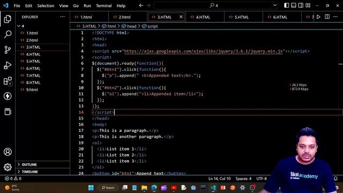Image resolution: width=343 pixels, height=193 pixels.
Task: Open the Selection menu
Action: pyautogui.click(x=46, y=6)
